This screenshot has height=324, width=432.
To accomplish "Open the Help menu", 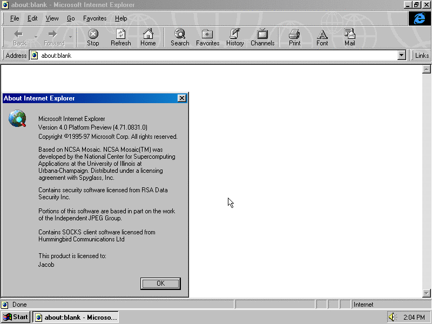I will pyautogui.click(x=121, y=18).
